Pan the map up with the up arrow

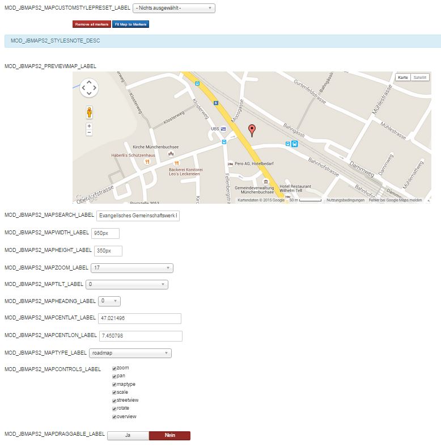(x=89, y=82)
